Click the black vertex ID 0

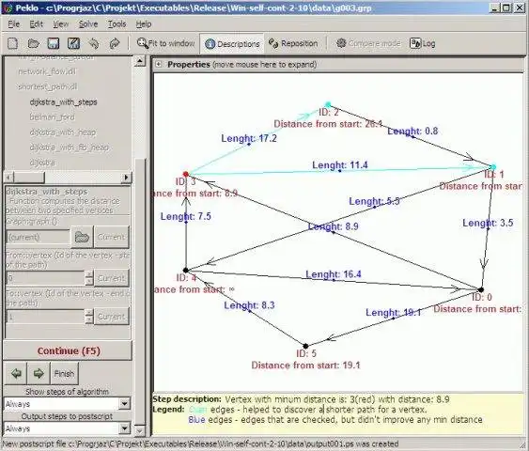481,289
